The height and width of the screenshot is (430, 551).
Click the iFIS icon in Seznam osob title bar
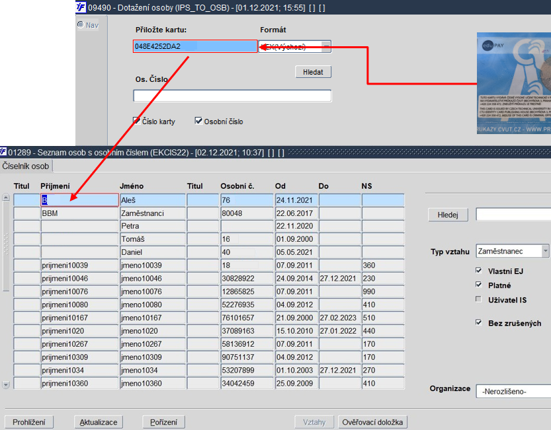3,152
